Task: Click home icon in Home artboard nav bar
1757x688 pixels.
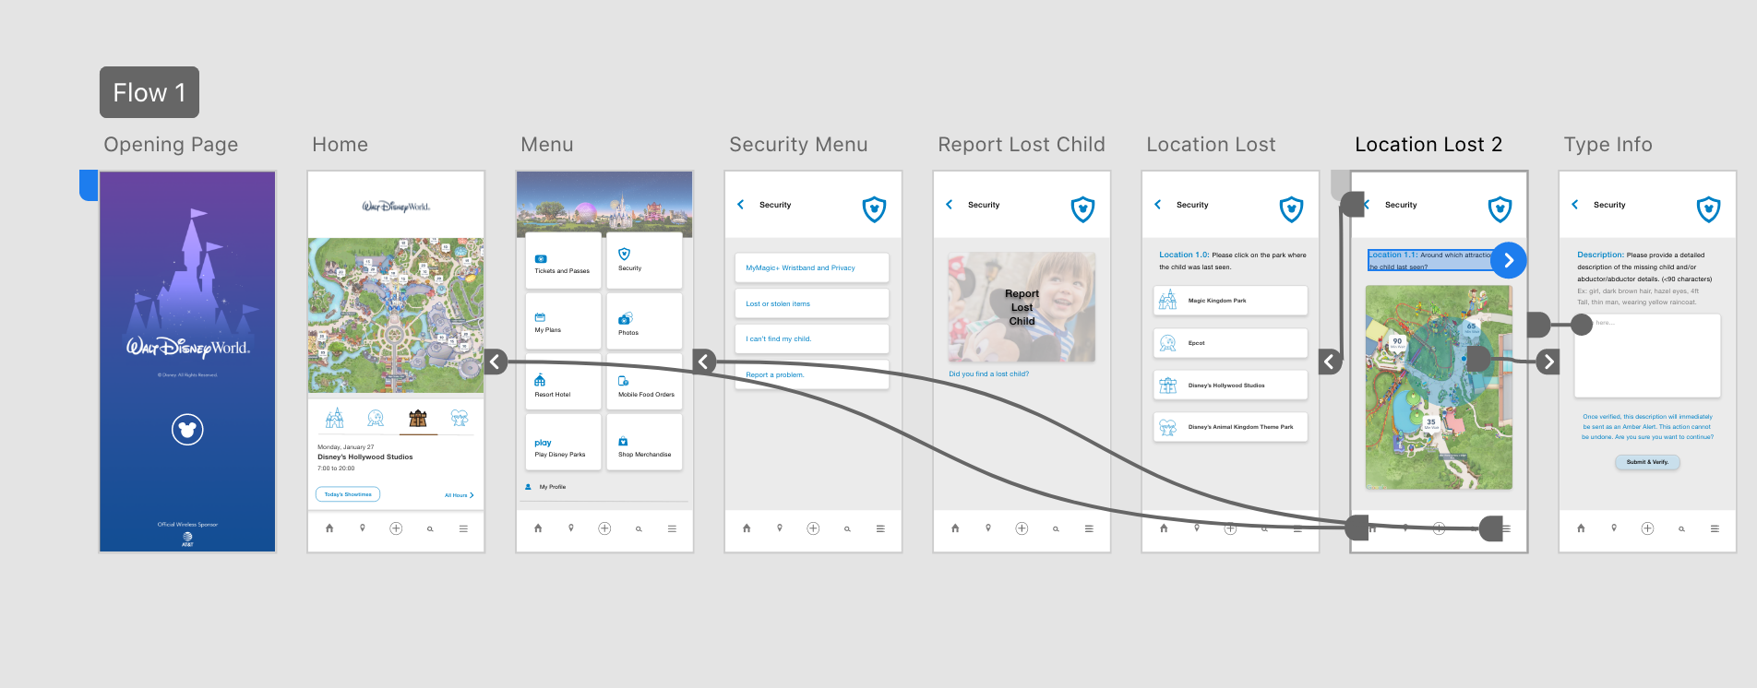Action: [329, 528]
